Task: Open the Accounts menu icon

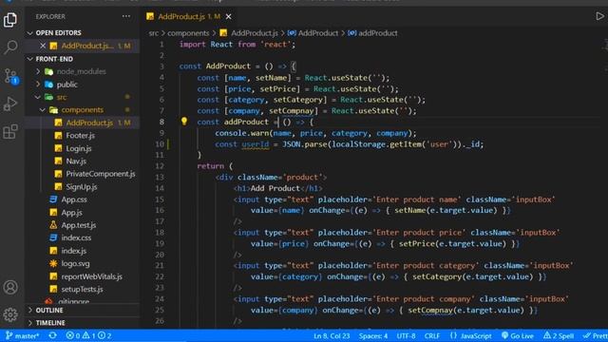Action: [10, 287]
